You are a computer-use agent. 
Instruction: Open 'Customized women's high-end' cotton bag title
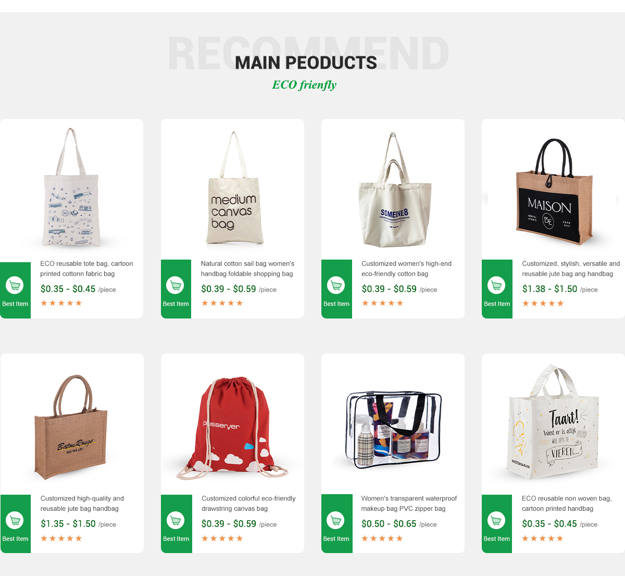(406, 268)
